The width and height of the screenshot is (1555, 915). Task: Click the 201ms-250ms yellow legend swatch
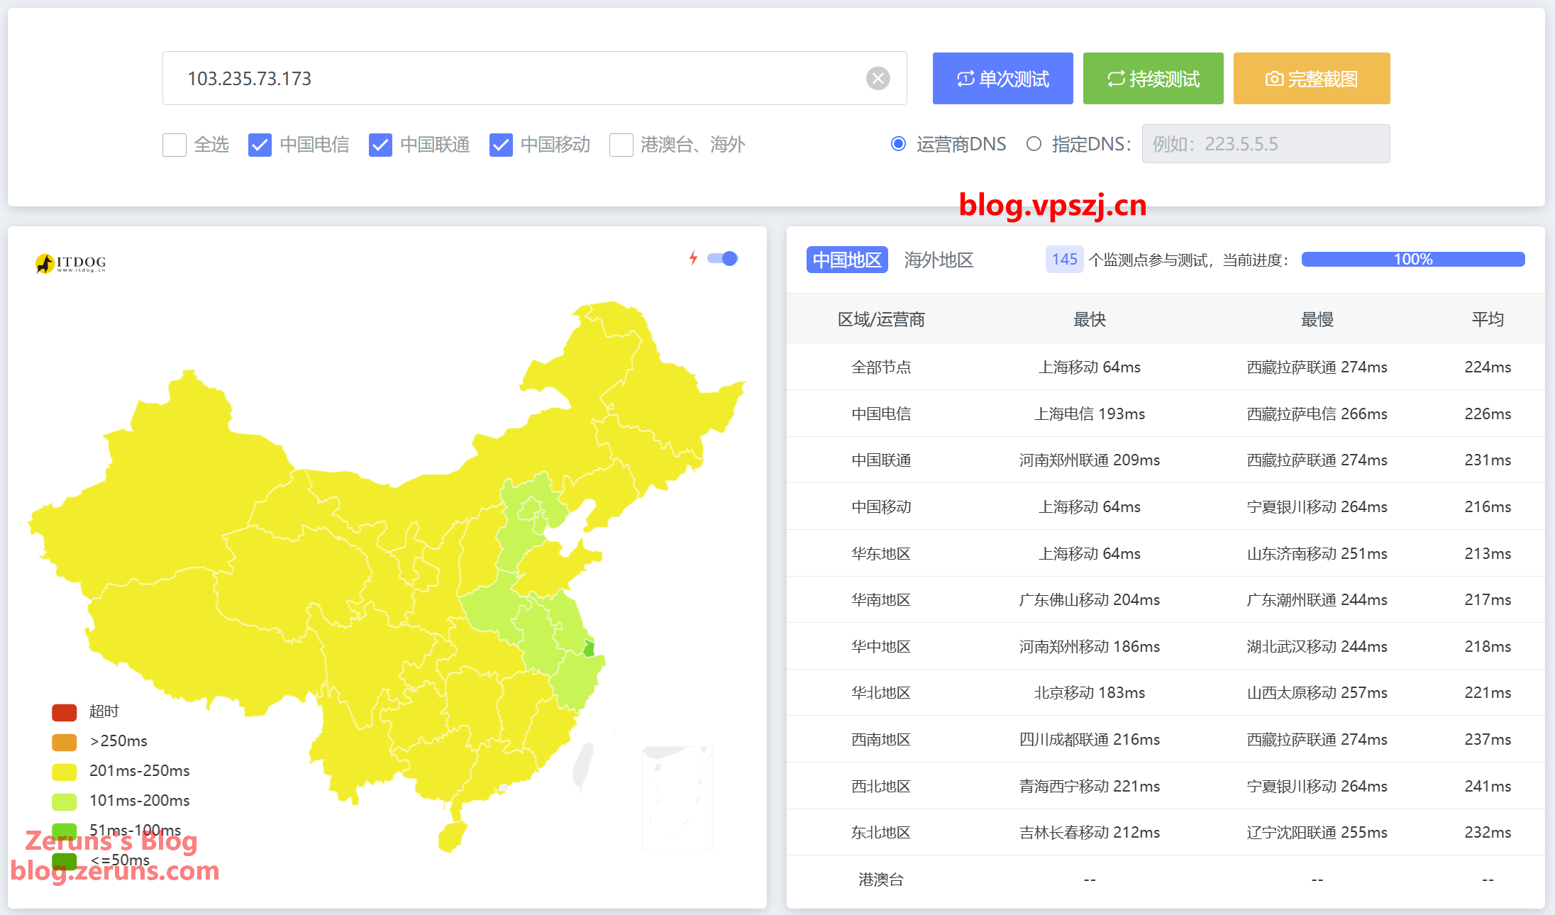tap(65, 771)
